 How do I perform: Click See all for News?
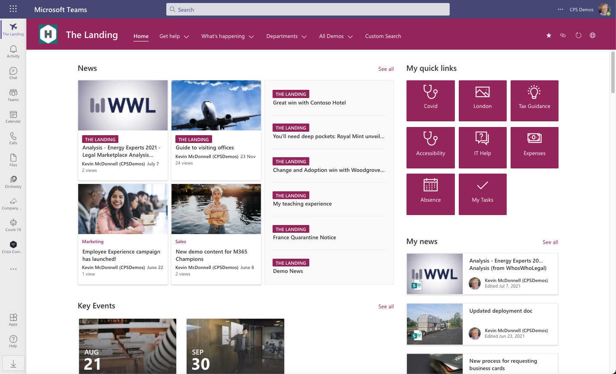pyautogui.click(x=386, y=69)
